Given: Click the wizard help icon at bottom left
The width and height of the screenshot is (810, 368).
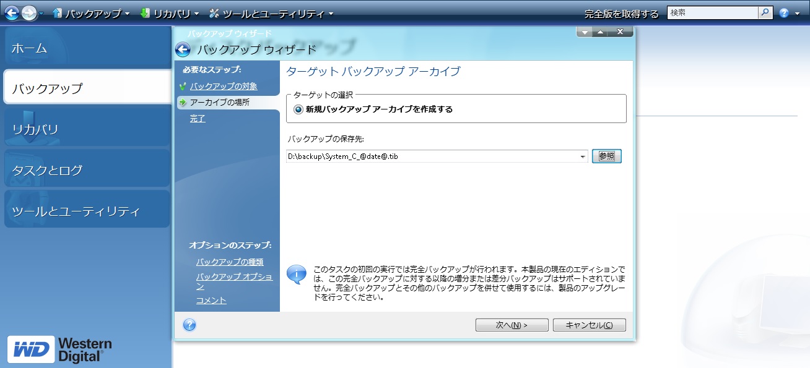Looking at the screenshot, I should [189, 325].
